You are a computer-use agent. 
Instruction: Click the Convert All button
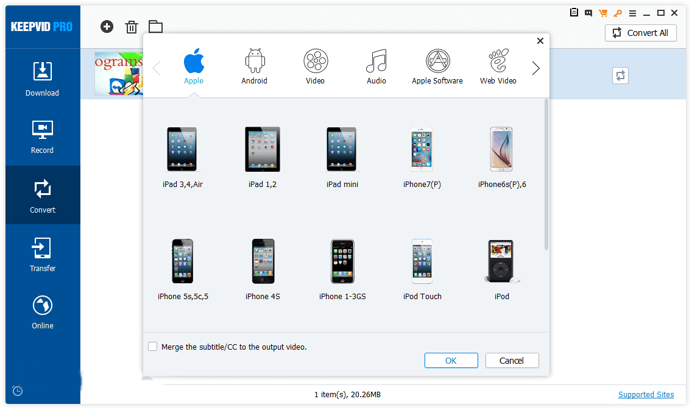(640, 33)
